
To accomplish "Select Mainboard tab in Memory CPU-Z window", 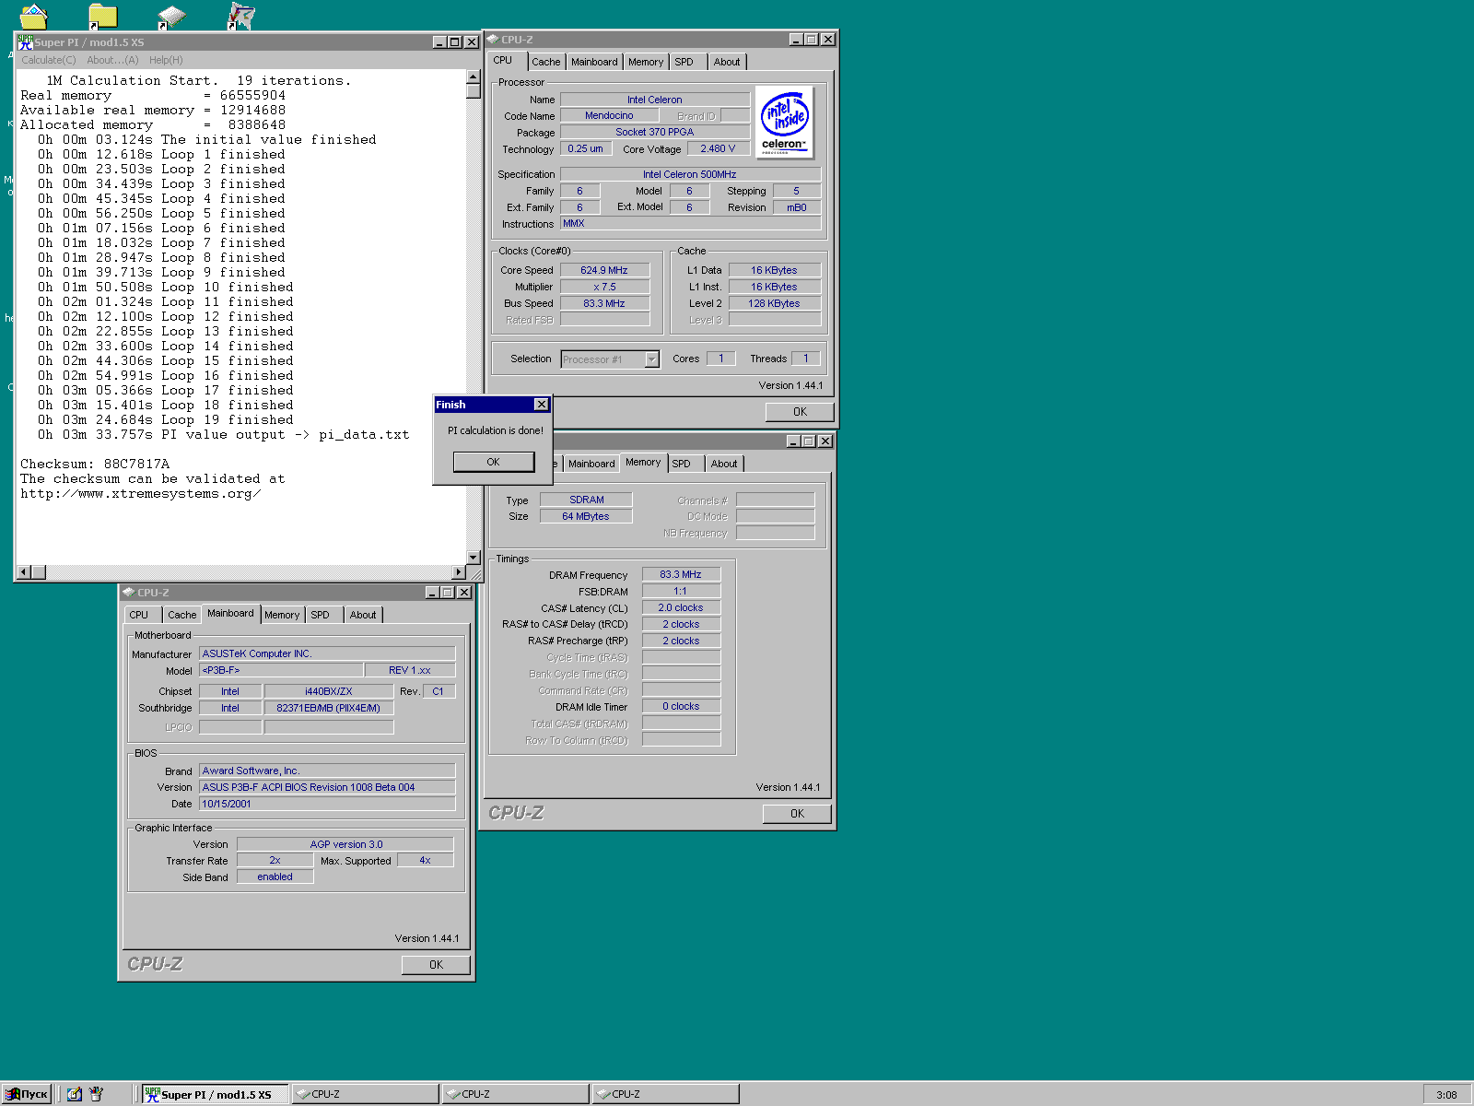I will tap(591, 464).
